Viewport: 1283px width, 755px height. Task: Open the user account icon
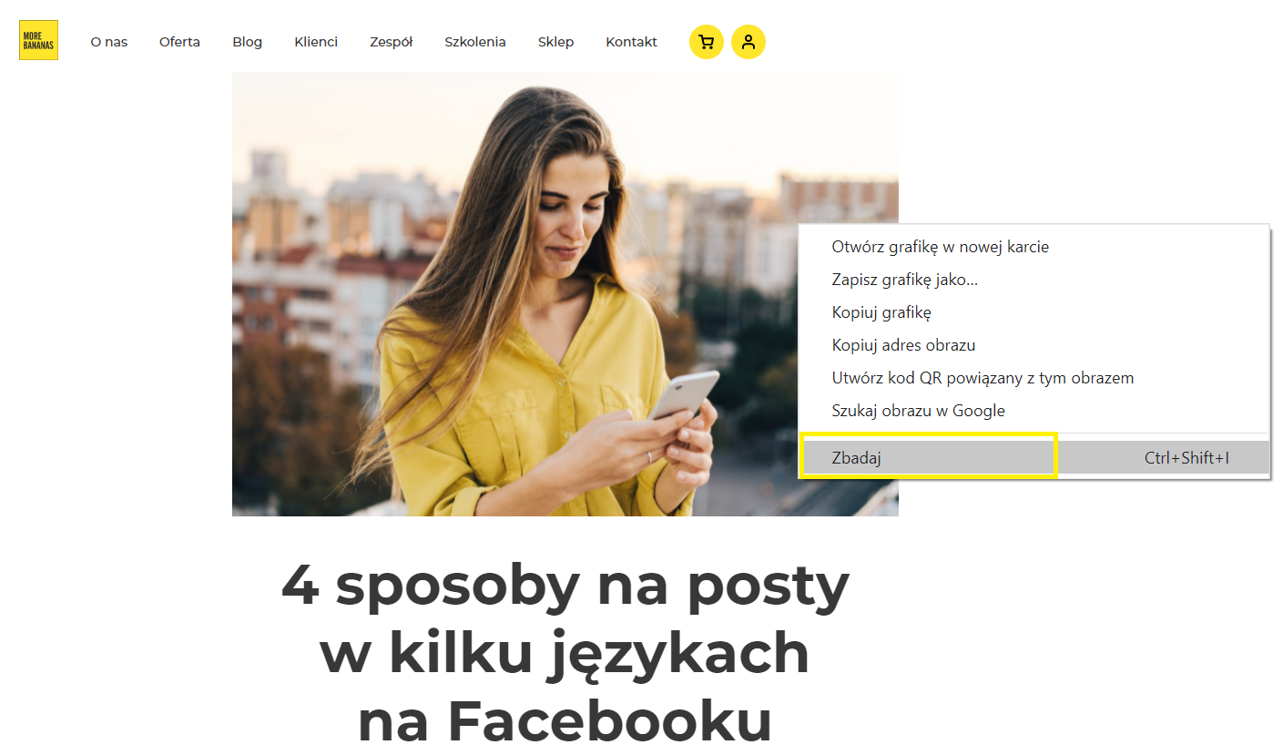pyautogui.click(x=748, y=42)
